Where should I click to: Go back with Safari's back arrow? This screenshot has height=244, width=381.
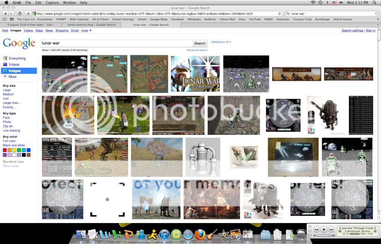5,14
